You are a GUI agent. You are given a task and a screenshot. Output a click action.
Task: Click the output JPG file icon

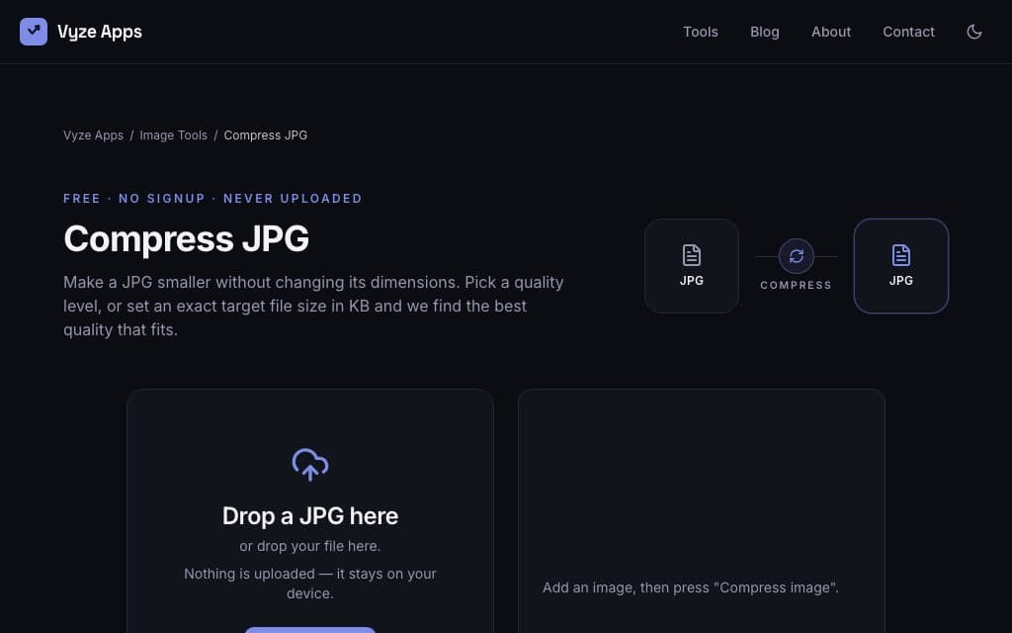901,255
